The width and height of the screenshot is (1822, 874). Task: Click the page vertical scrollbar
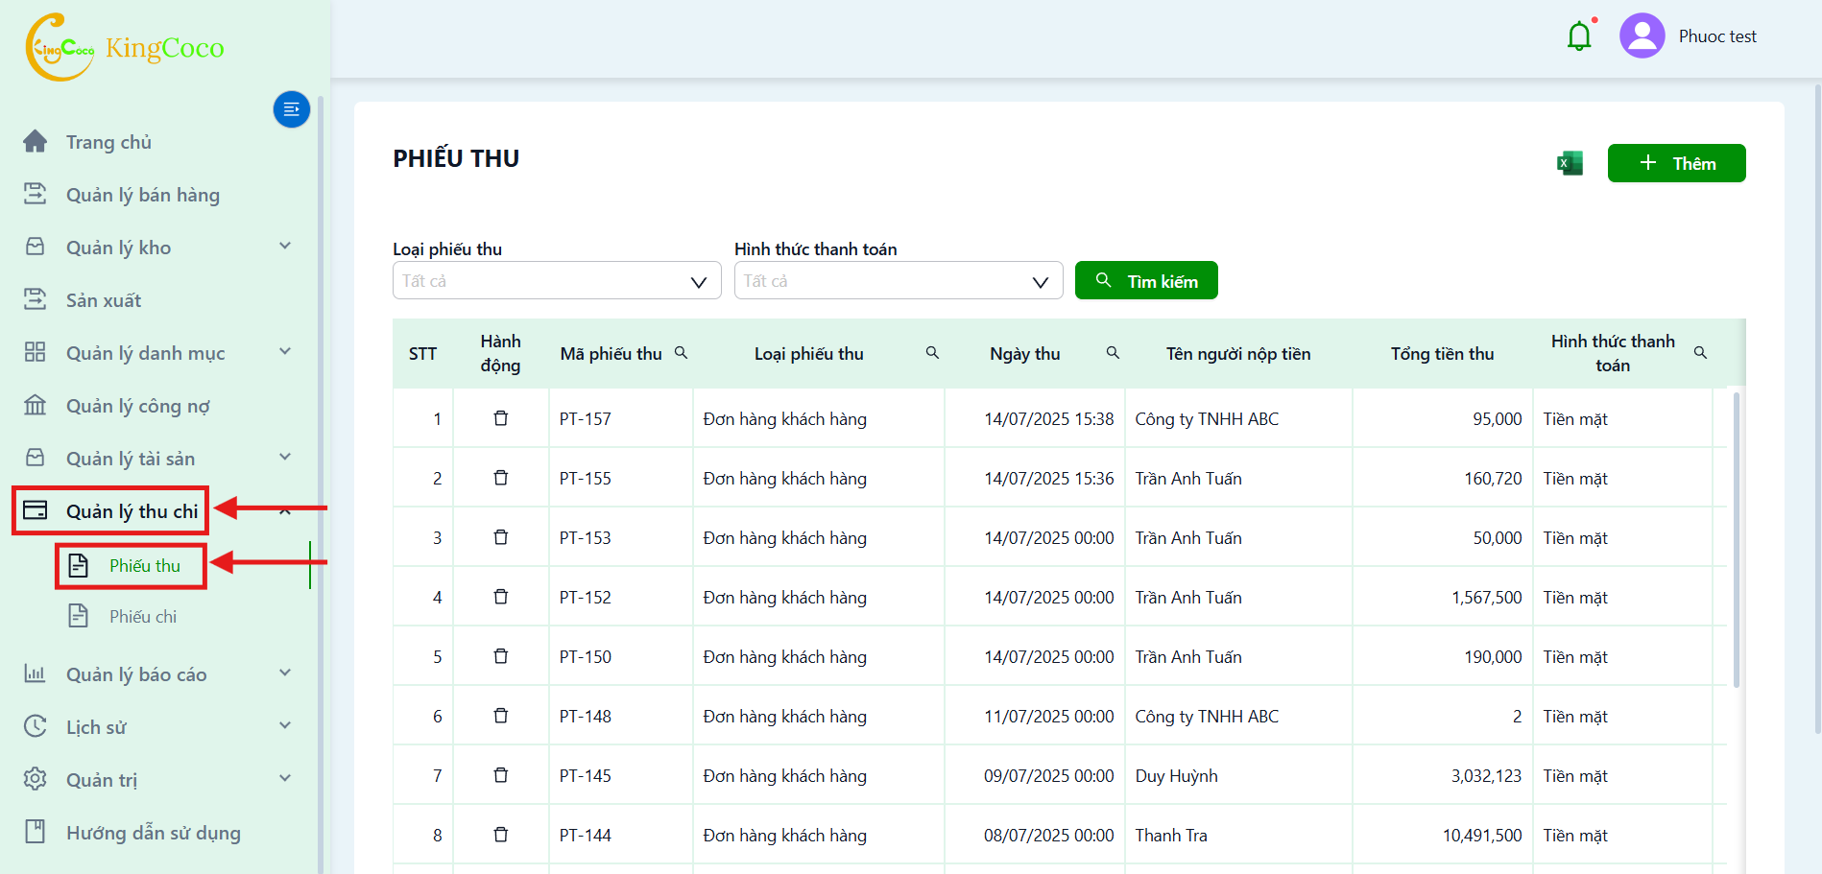point(1818,408)
